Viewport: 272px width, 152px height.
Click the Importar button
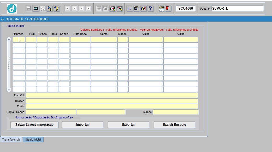tap(82, 125)
